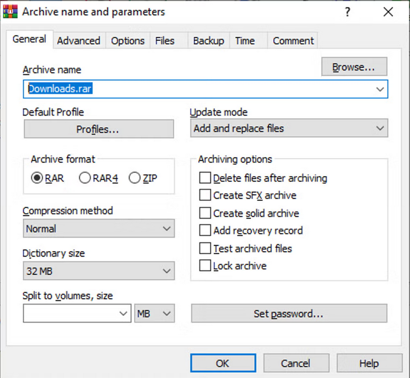Image resolution: width=410 pixels, height=378 pixels.
Task: Open the Dictionary size dropdown
Action: pyautogui.click(x=99, y=271)
